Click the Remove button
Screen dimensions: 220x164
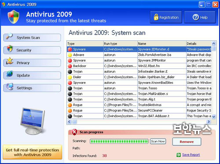[x=187, y=142]
